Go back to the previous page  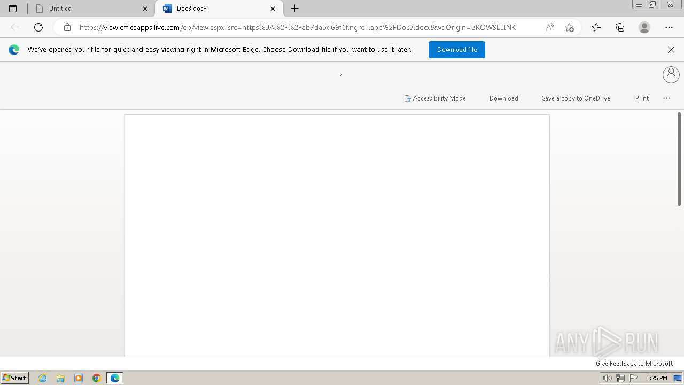pos(15,27)
